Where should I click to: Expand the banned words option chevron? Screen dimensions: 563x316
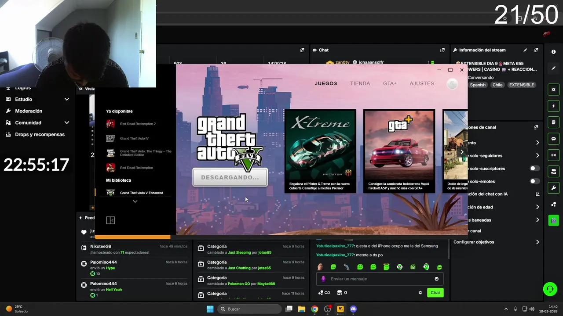coord(537,220)
